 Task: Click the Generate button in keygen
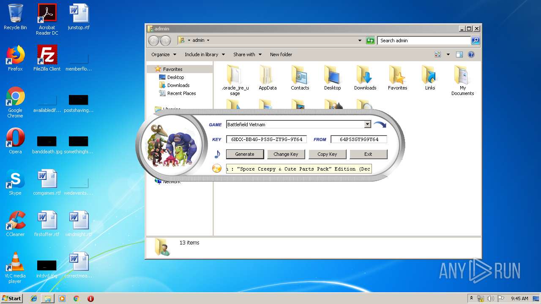click(245, 154)
